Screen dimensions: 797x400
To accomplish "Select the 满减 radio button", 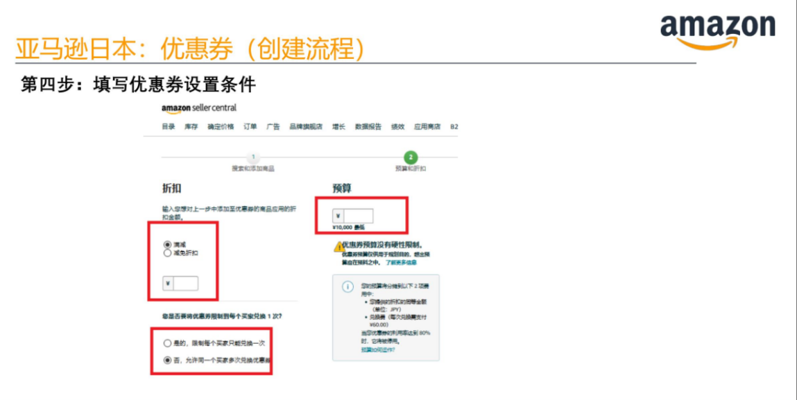I will (x=169, y=243).
